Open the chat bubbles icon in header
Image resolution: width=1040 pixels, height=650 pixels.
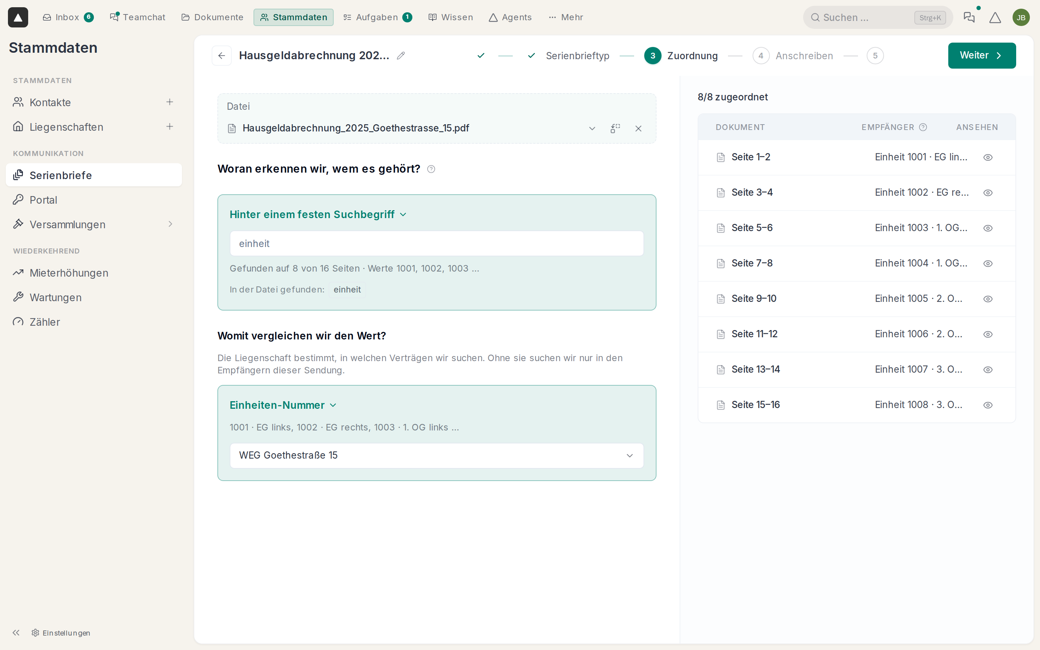pos(968,18)
